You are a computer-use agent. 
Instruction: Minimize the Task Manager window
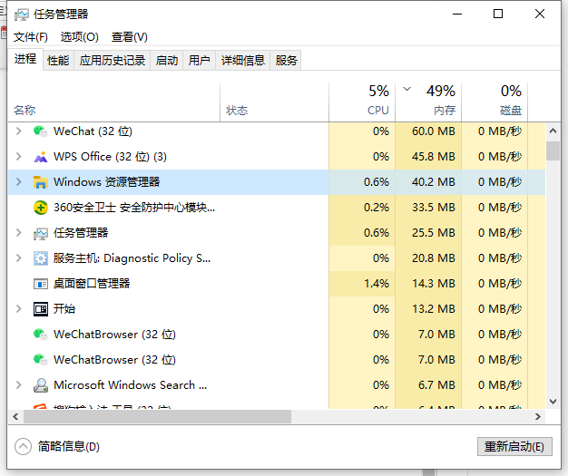coord(457,15)
